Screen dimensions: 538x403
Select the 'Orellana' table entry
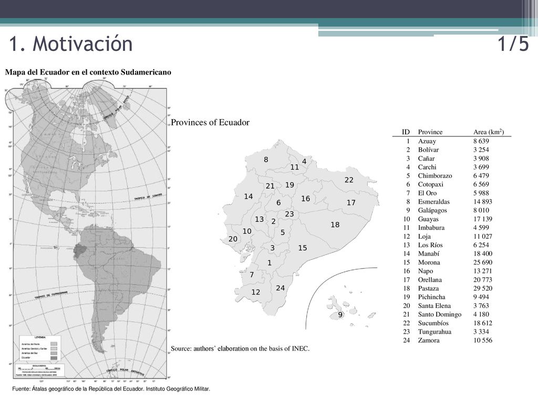coord(430,280)
